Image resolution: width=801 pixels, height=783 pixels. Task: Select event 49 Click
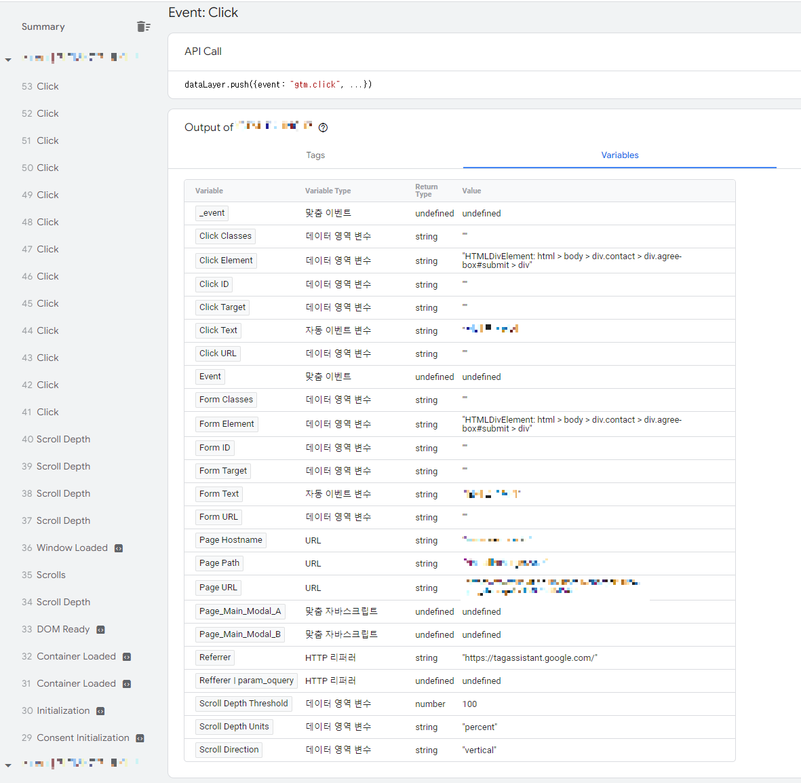[x=41, y=195]
